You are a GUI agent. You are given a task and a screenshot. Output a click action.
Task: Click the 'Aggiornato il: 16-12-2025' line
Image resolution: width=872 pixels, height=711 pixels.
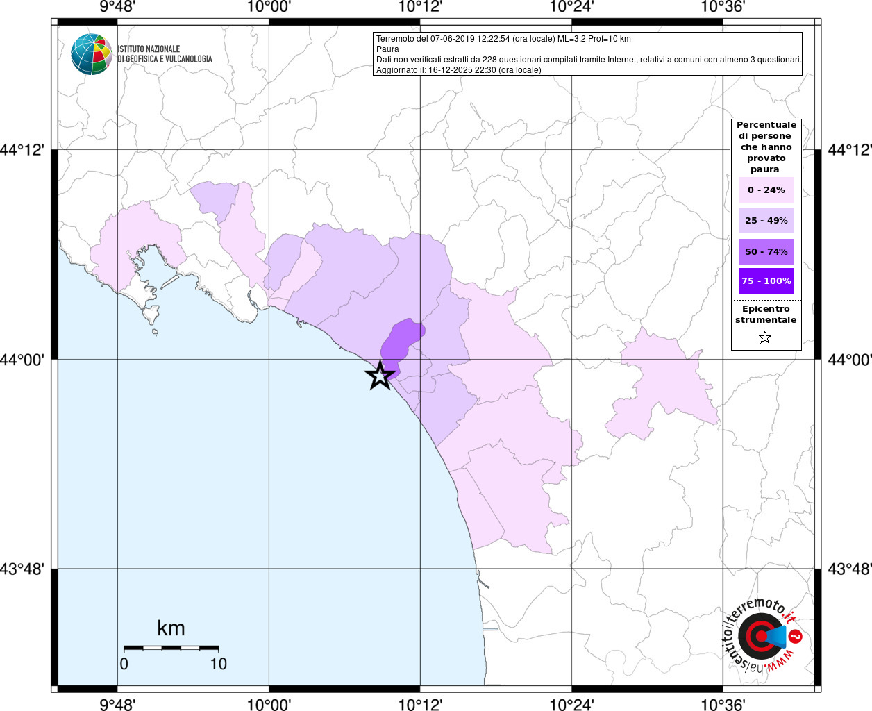coord(458,70)
